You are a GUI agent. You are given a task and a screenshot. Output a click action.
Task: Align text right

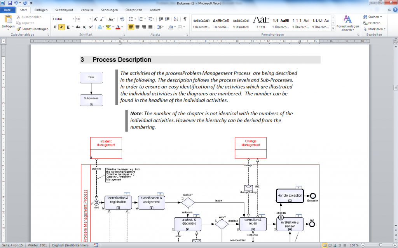(144, 27)
